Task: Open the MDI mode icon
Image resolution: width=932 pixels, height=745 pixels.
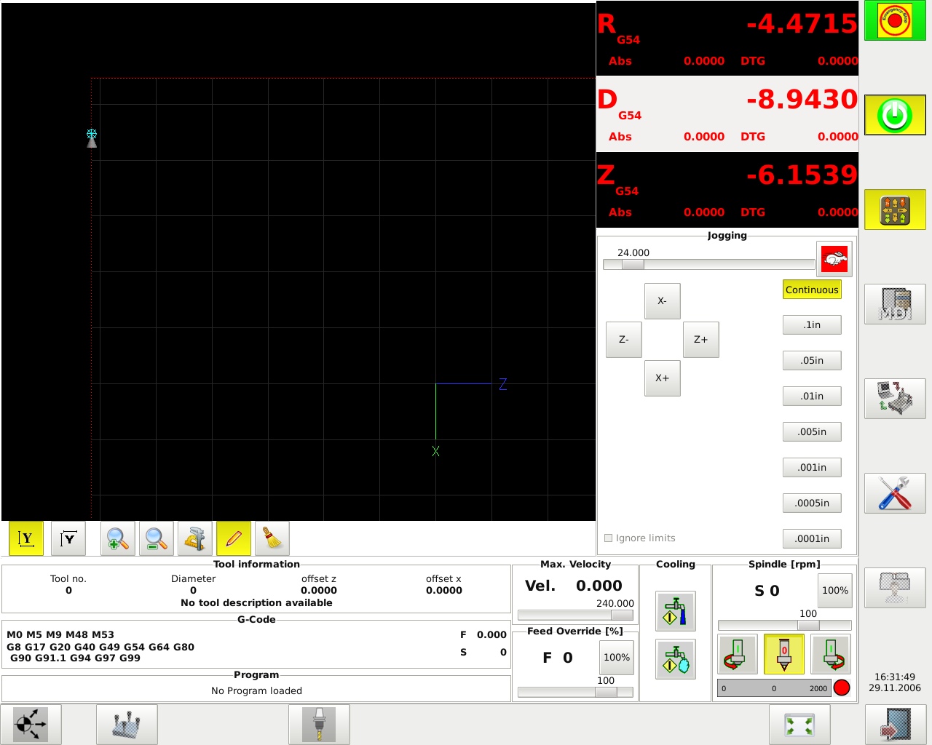Action: coord(895,304)
